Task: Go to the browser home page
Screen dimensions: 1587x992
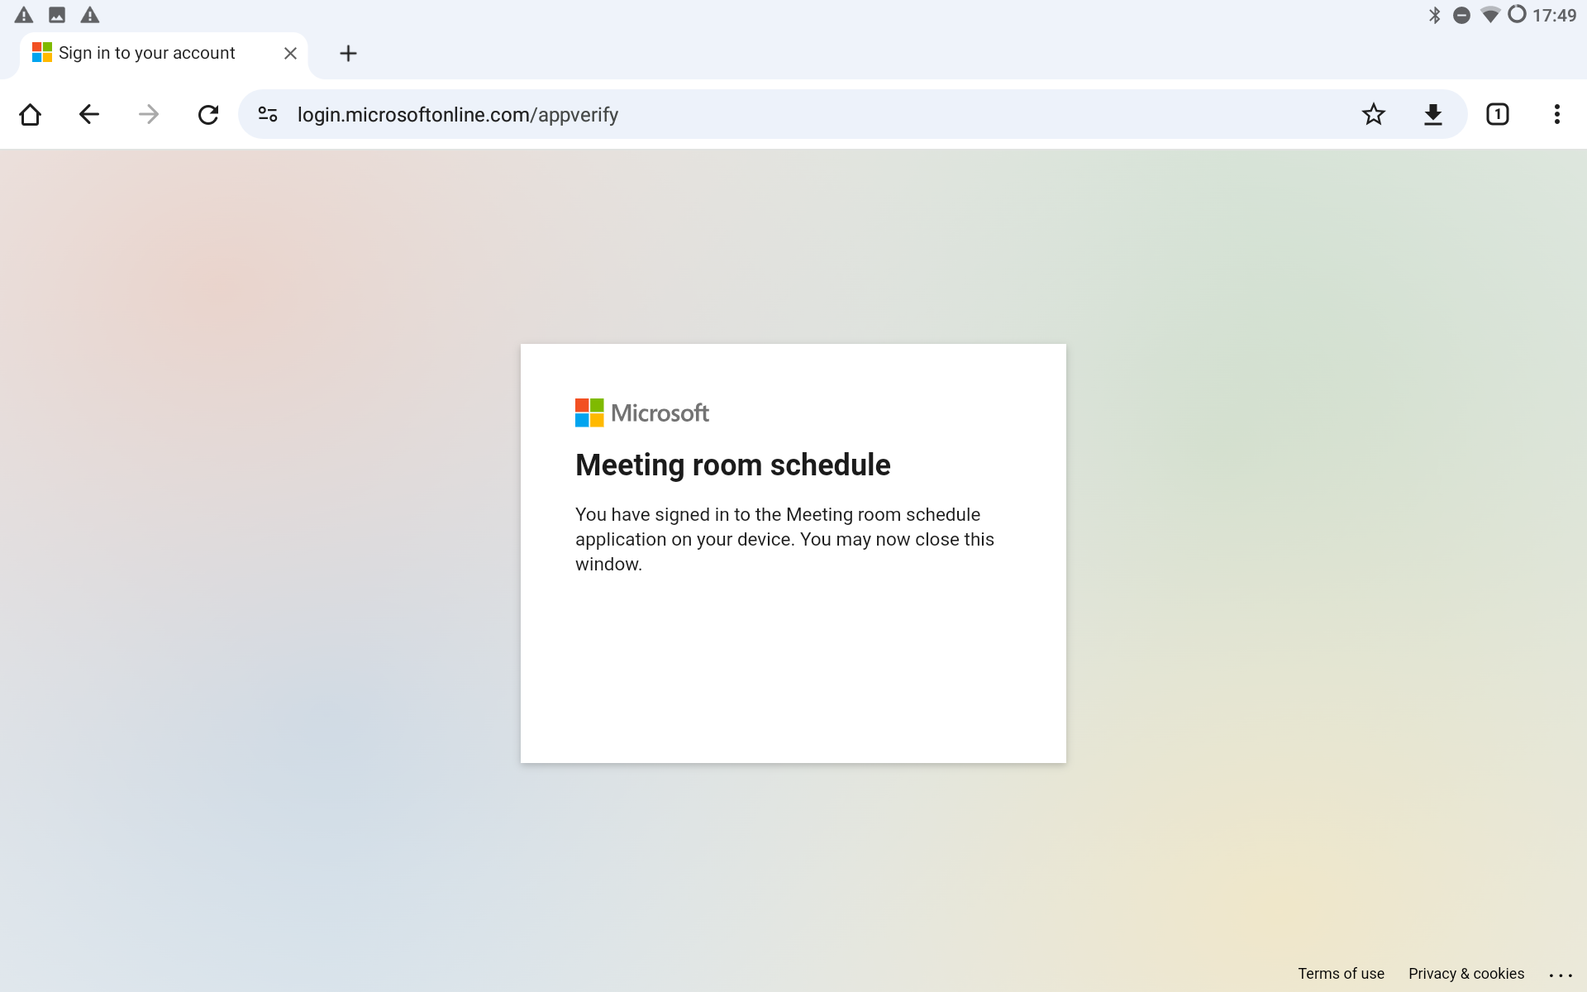Action: pos(30,114)
